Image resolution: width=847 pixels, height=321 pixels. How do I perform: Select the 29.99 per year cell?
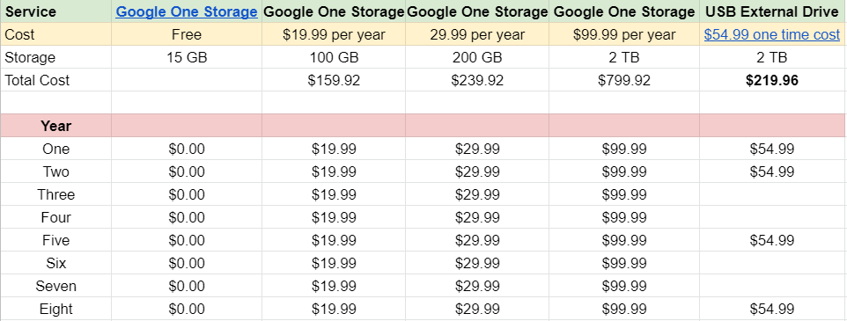click(477, 34)
